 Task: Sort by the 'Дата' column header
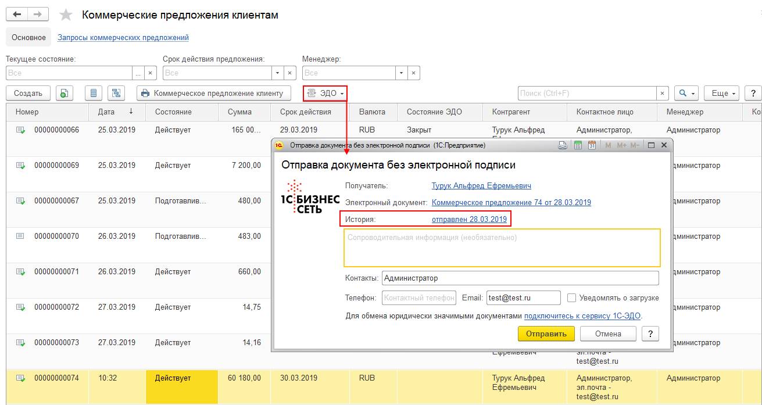107,112
